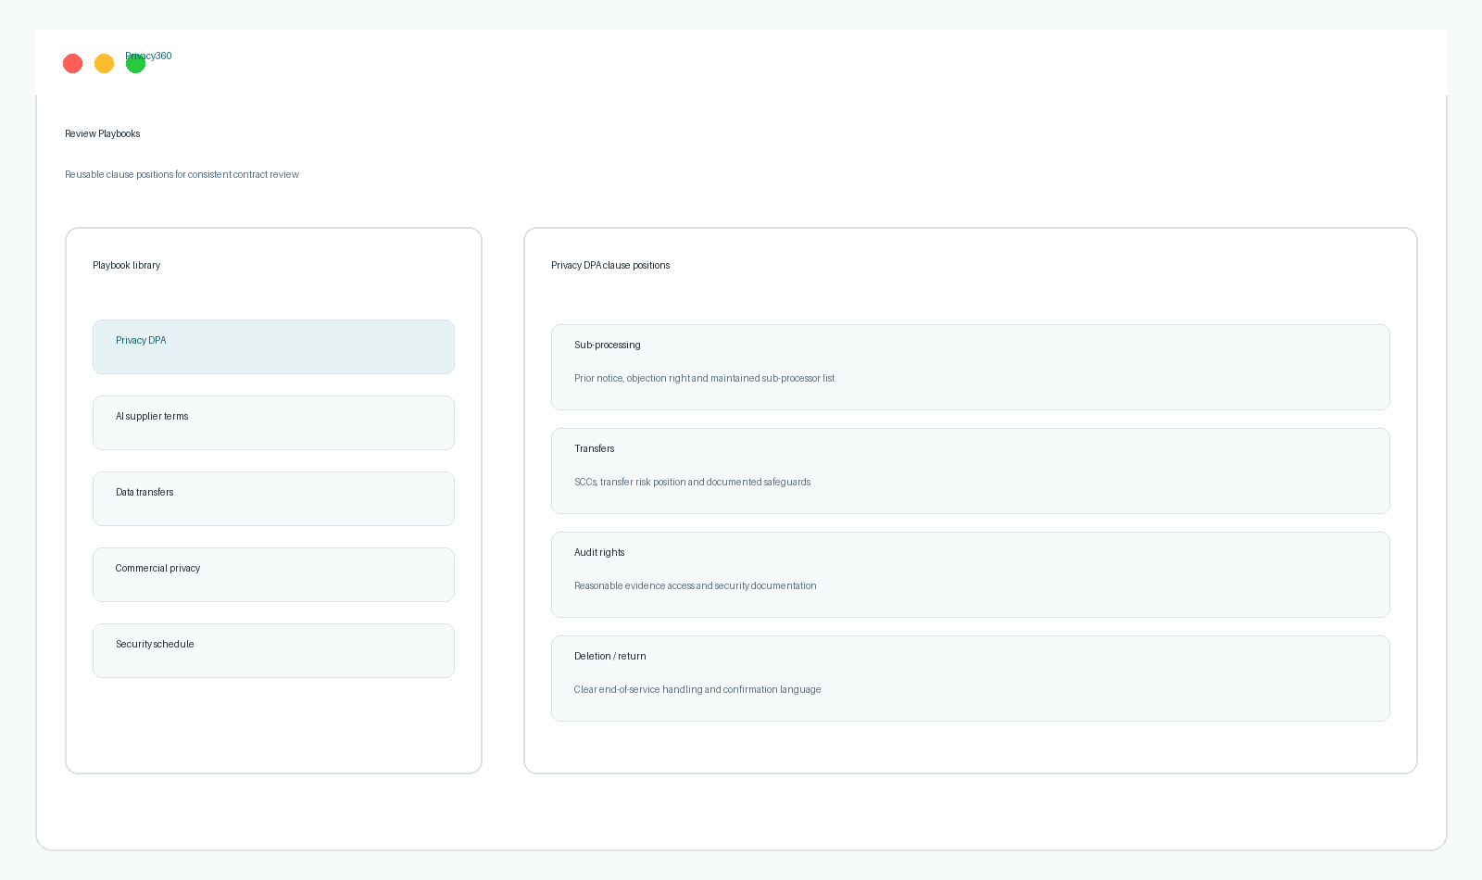The width and height of the screenshot is (1482, 880).
Task: Click the Playbook library panel title
Action: click(126, 265)
